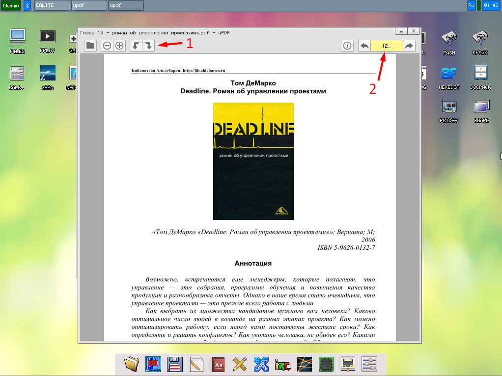This screenshot has height=376, width=502.
Task: Zoom in with the plus magnifier button
Action: pos(119,46)
